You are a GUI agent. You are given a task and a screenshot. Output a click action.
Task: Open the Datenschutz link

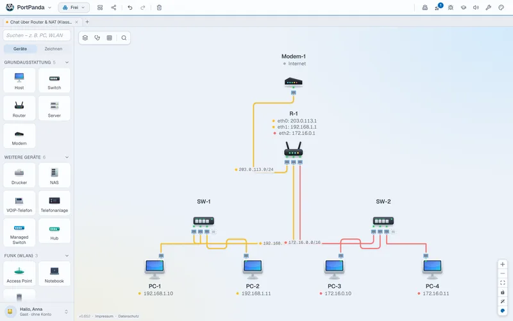click(x=128, y=316)
